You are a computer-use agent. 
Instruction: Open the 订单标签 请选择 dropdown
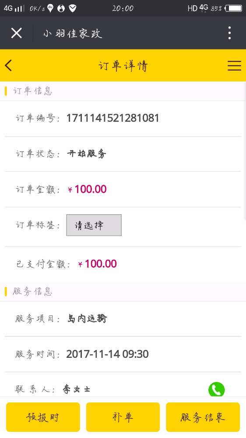point(94,225)
